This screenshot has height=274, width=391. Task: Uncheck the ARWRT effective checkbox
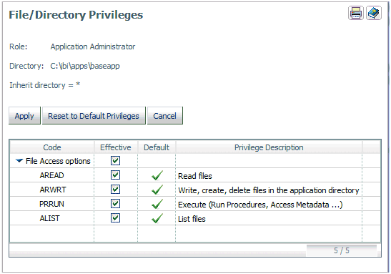[116, 190]
